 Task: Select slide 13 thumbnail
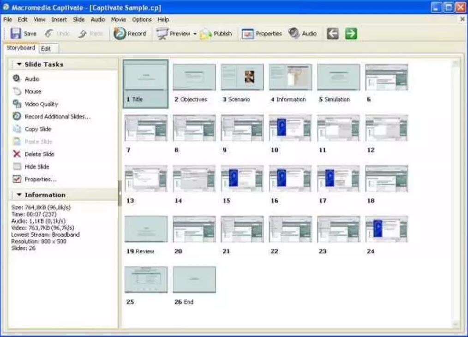coord(146,178)
